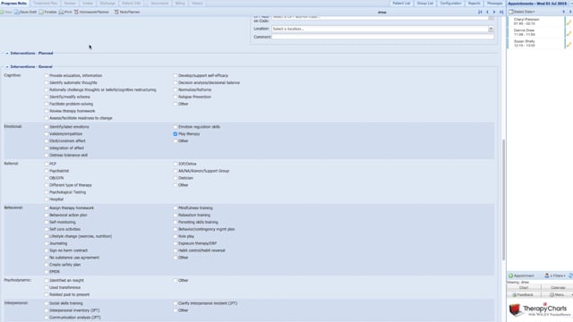Open the Location dropdown arrow

(491, 29)
